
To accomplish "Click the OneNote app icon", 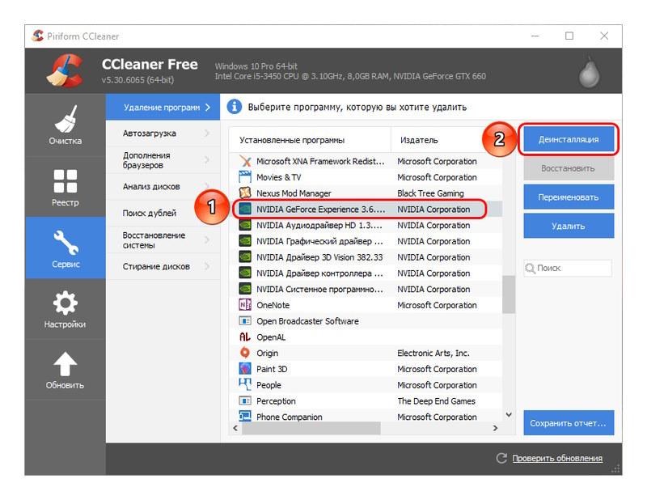I will (245, 305).
